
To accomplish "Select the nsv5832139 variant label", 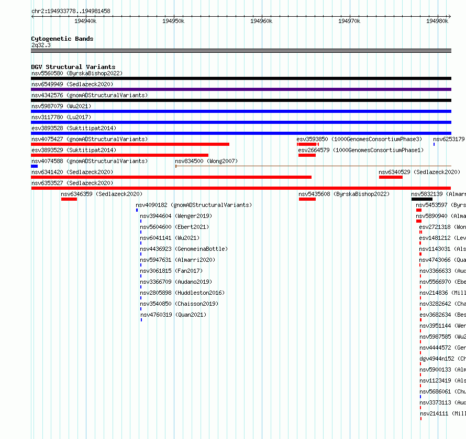I will (438, 194).
